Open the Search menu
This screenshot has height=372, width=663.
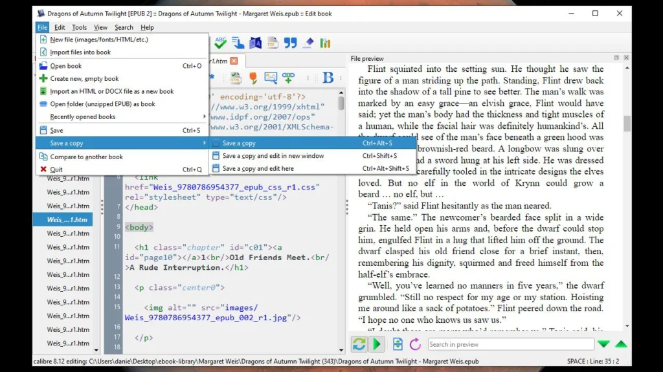point(124,27)
